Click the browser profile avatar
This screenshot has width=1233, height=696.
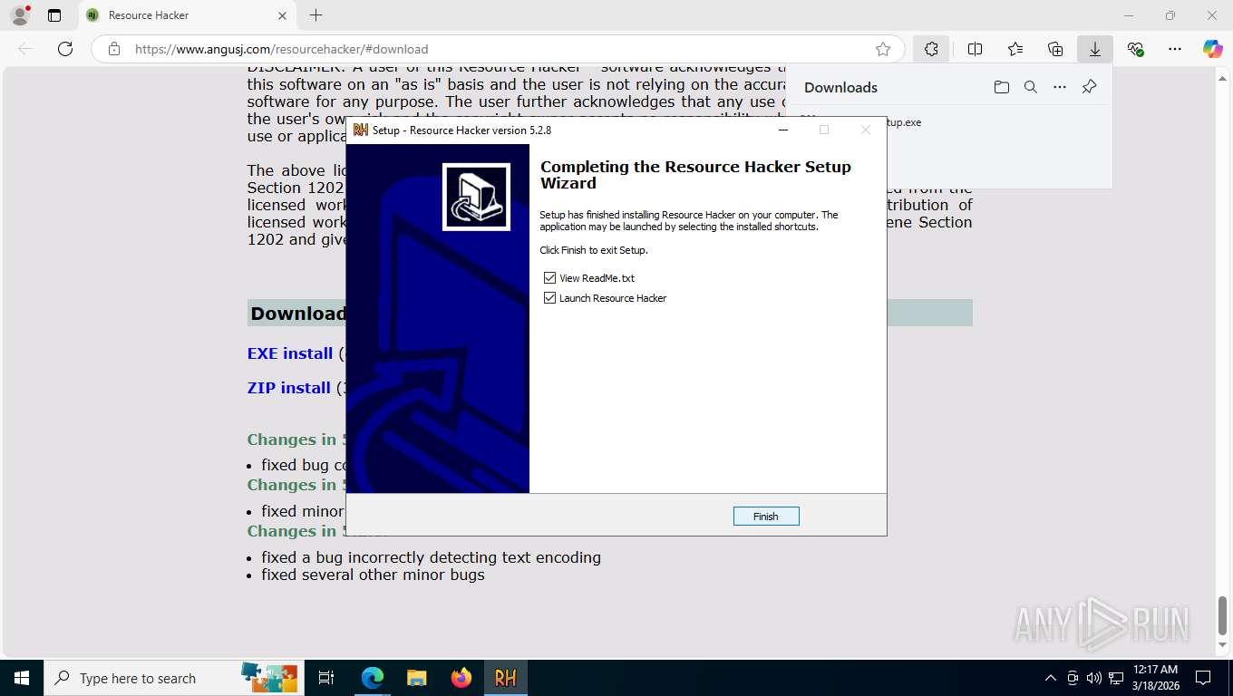tap(19, 15)
